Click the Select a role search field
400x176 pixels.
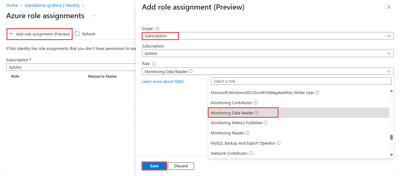tap(301, 81)
